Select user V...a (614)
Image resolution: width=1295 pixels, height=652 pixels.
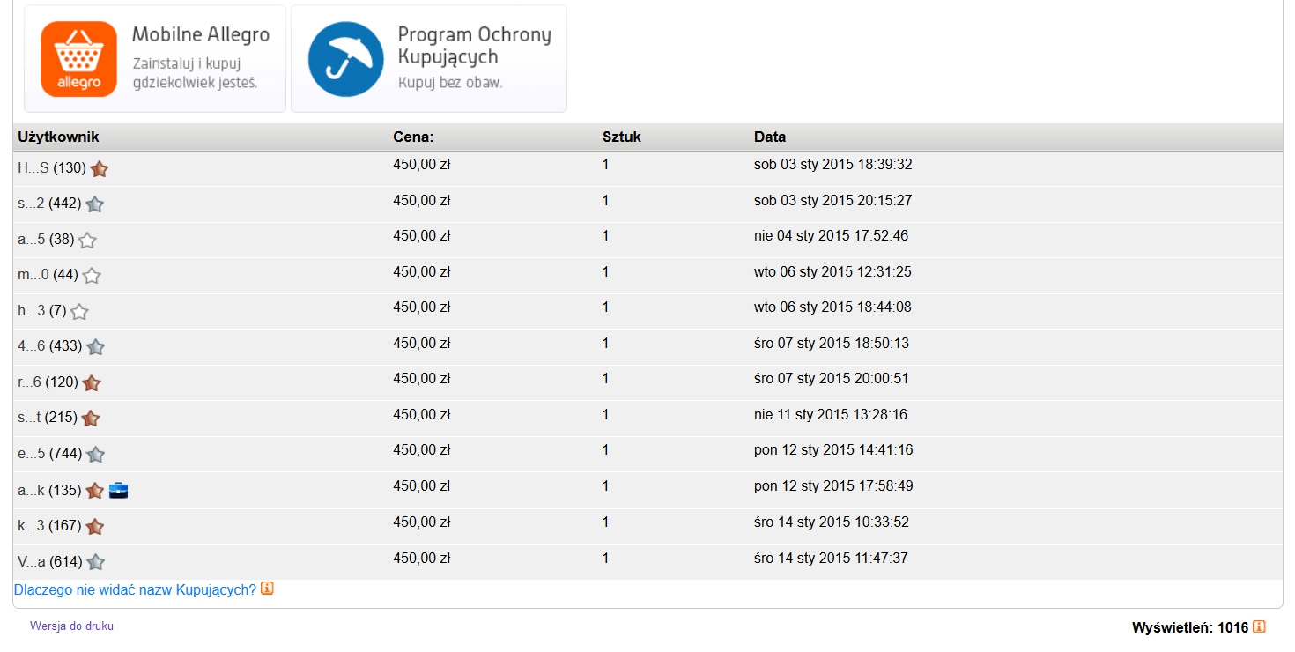point(50,561)
